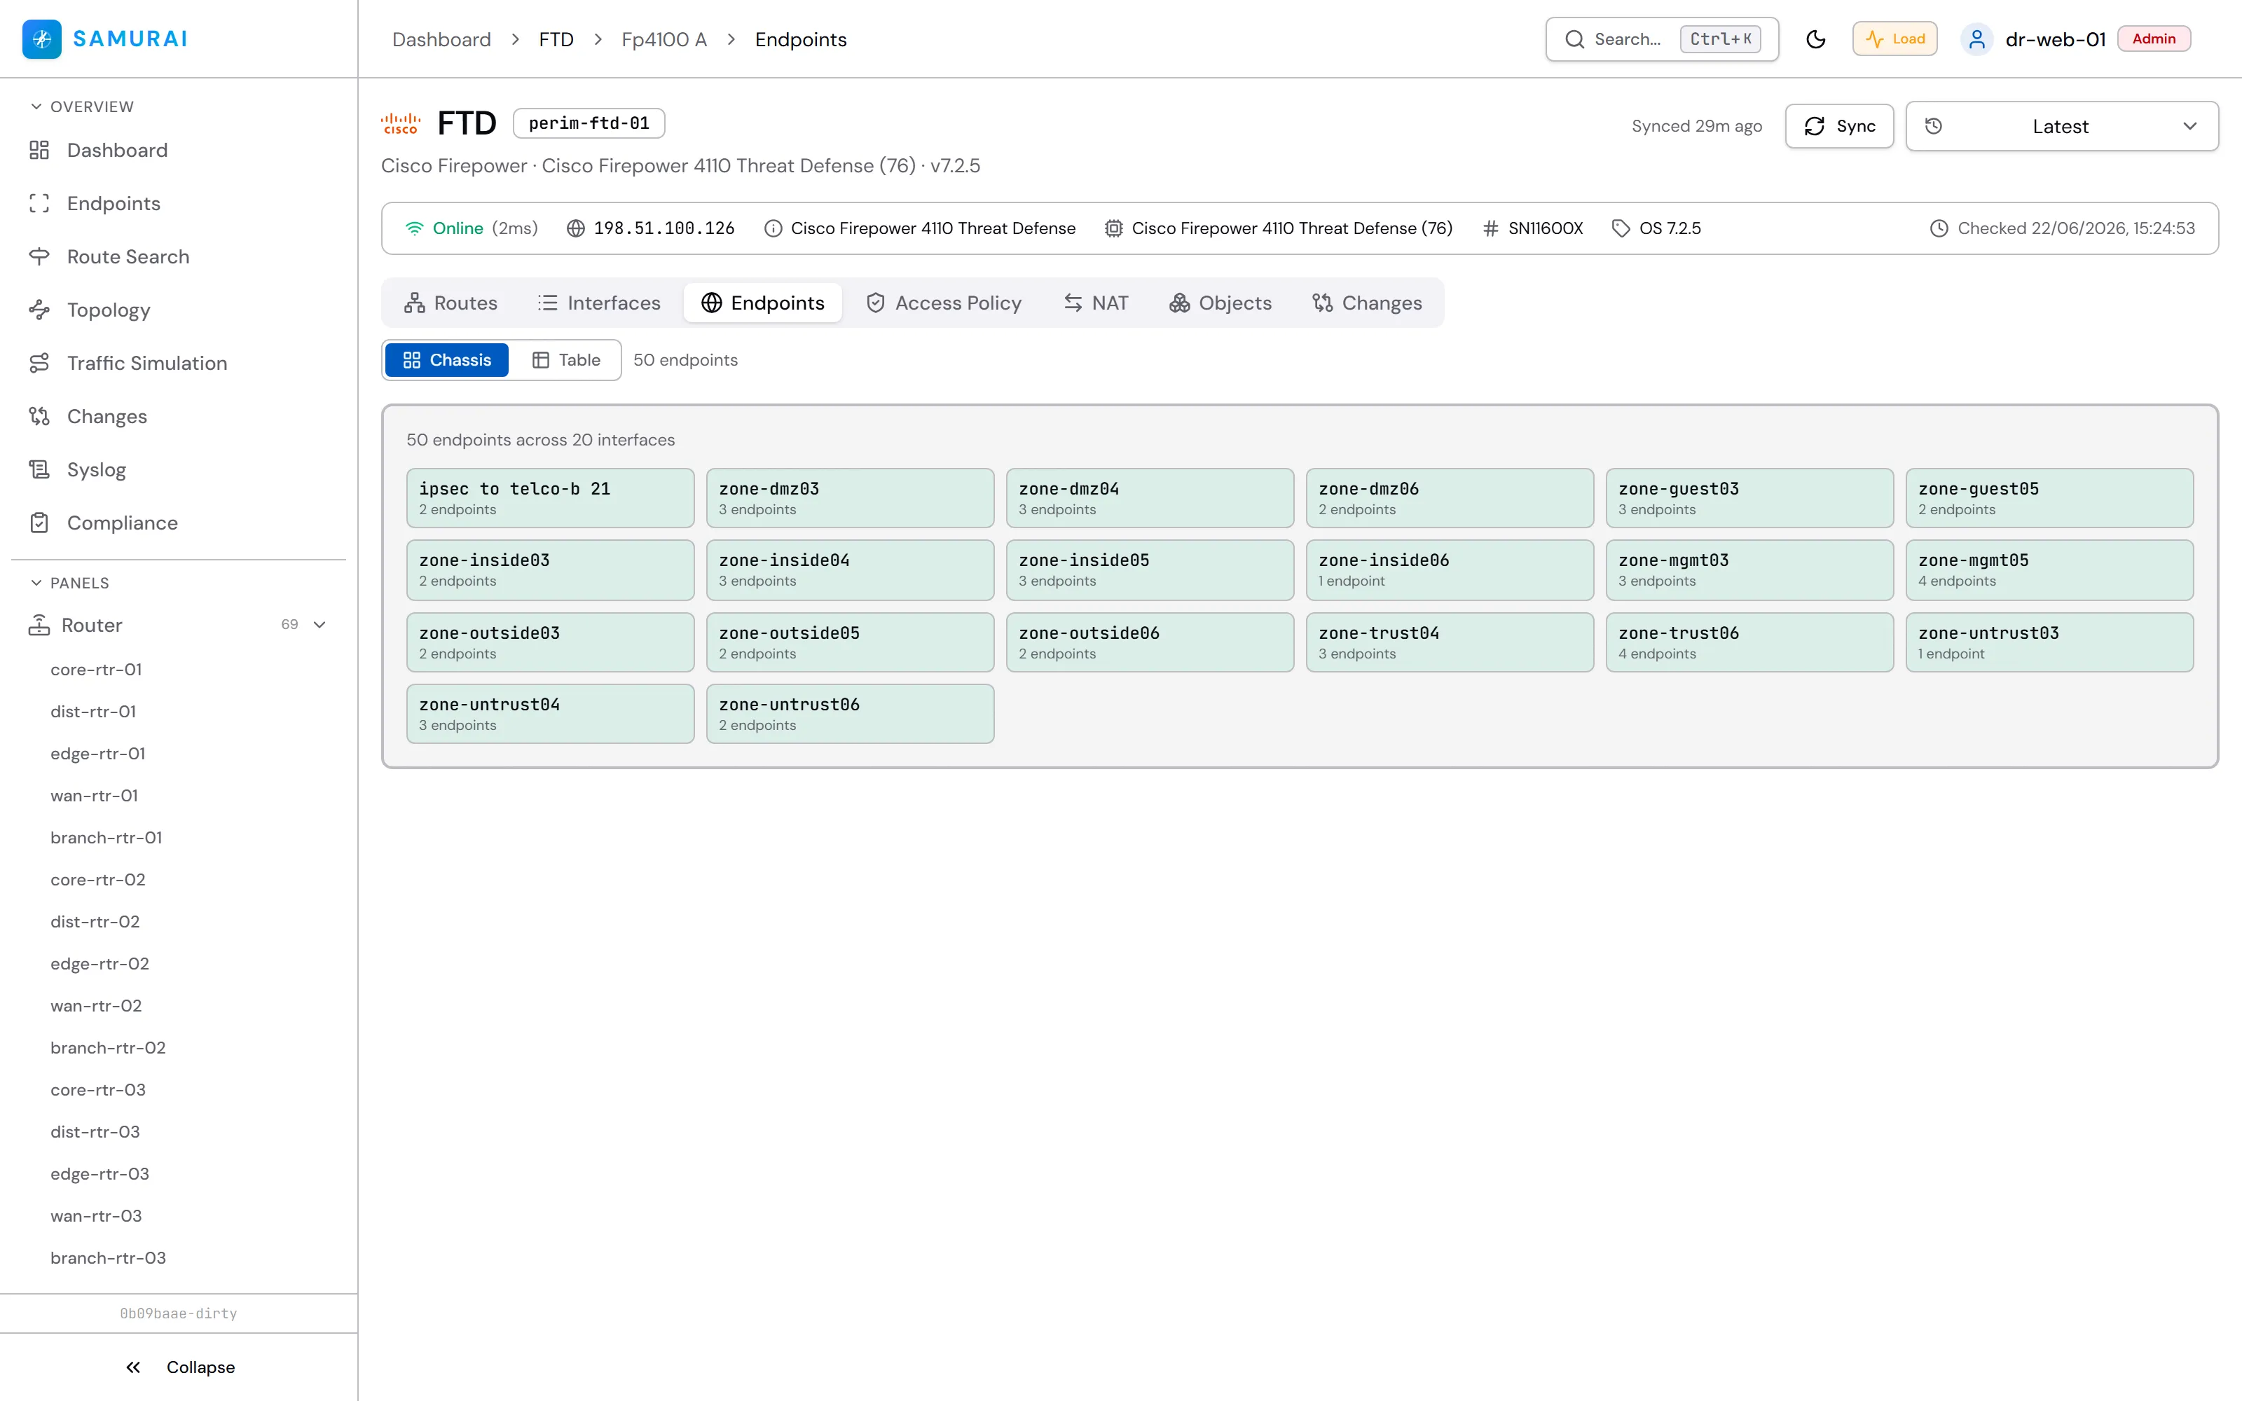Click the perim-ftd-01 hostname badge
This screenshot has width=2242, height=1401.
[589, 123]
